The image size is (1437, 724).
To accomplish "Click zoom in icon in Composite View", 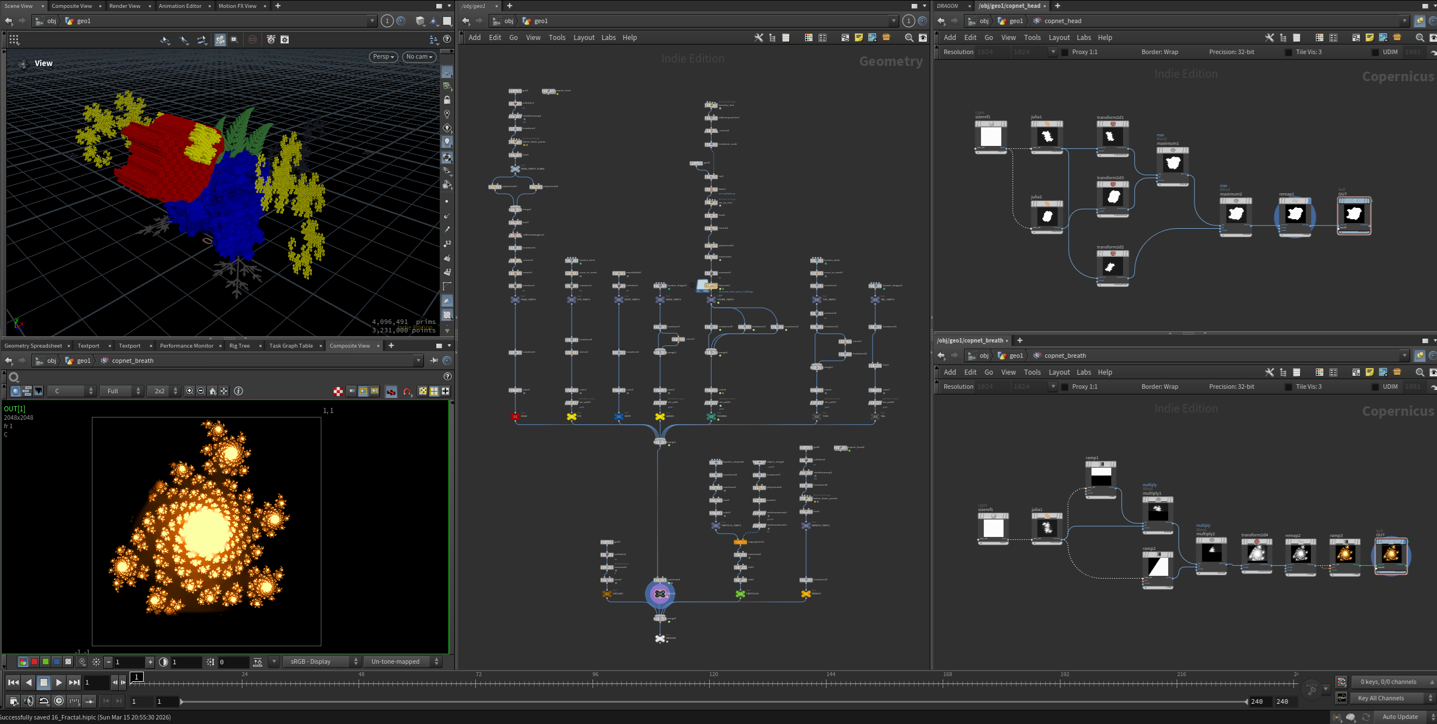I will (189, 391).
